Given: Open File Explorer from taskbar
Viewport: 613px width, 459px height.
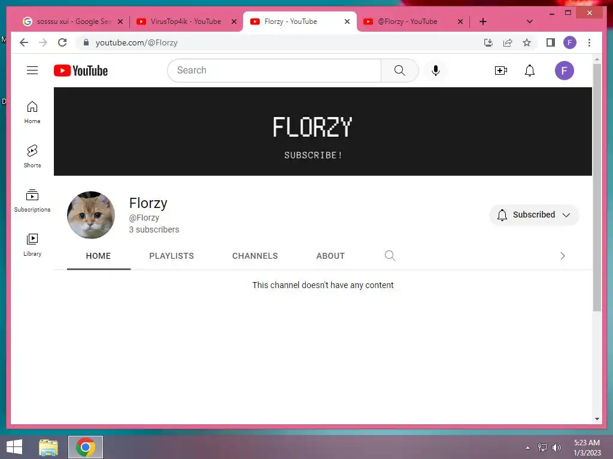Looking at the screenshot, I should tap(48, 447).
